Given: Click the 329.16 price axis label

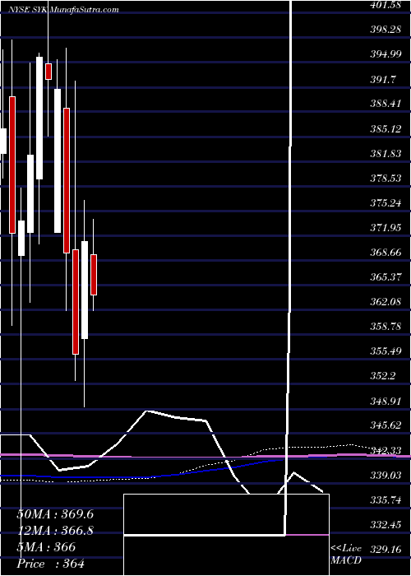Looking at the screenshot, I should 386,550.
